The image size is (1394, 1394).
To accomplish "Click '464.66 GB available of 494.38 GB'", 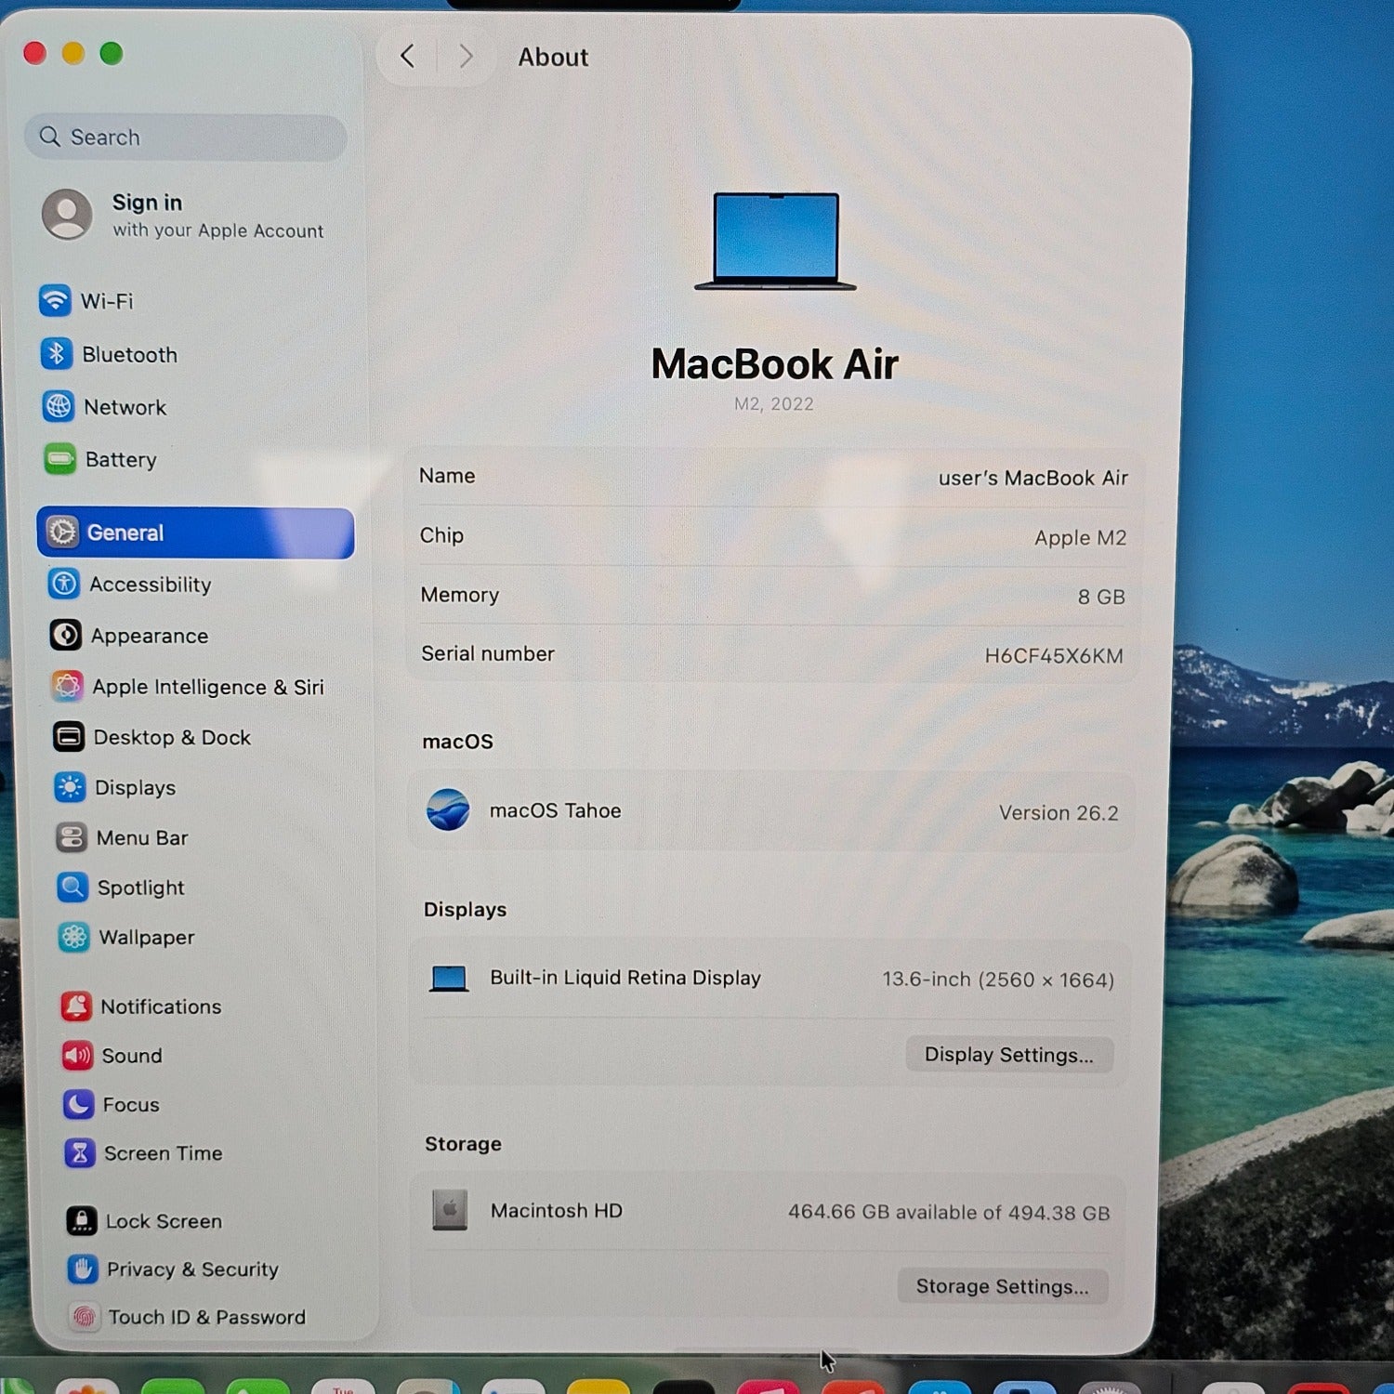I will click(949, 1212).
